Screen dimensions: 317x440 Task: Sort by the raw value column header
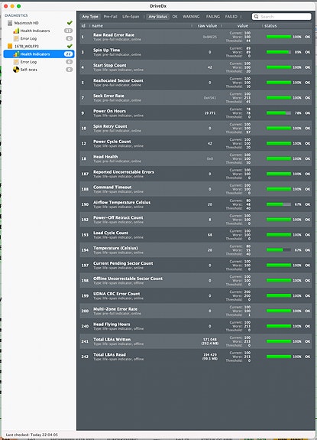(x=207, y=25)
